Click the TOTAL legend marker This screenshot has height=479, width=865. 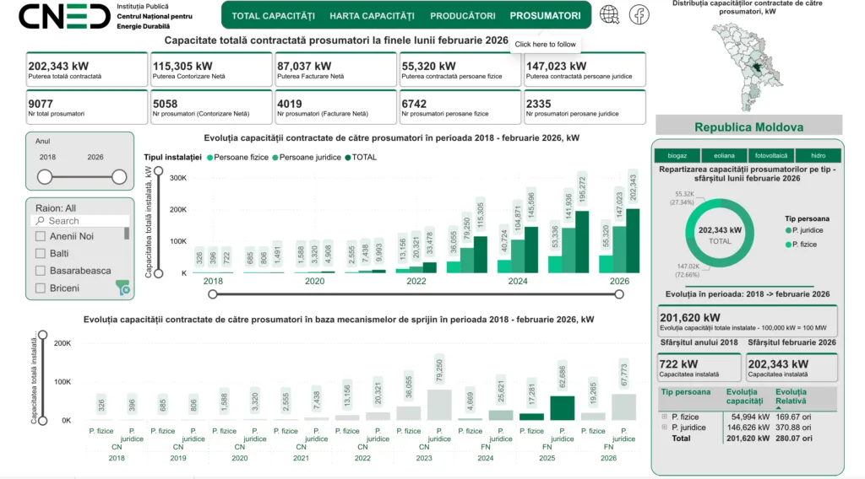(x=347, y=157)
